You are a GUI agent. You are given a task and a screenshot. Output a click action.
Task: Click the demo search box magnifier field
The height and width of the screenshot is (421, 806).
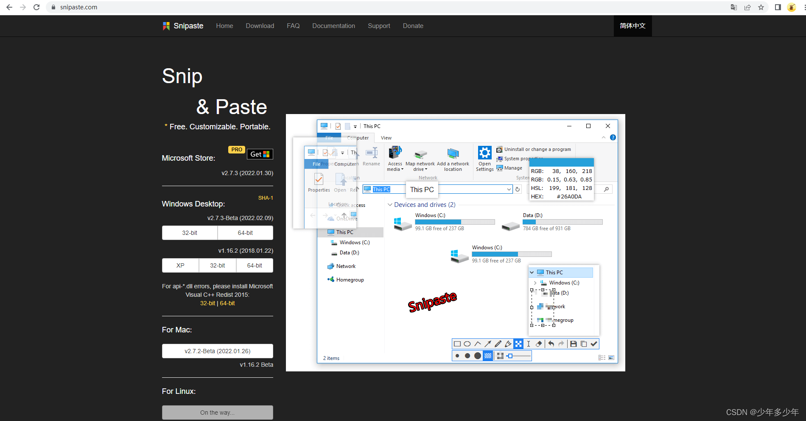coord(606,190)
